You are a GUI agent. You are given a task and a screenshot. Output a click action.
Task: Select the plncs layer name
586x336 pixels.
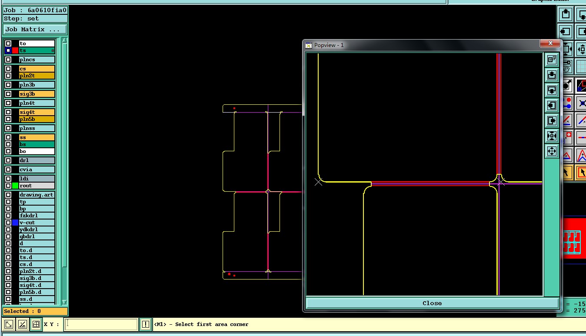coord(37,60)
